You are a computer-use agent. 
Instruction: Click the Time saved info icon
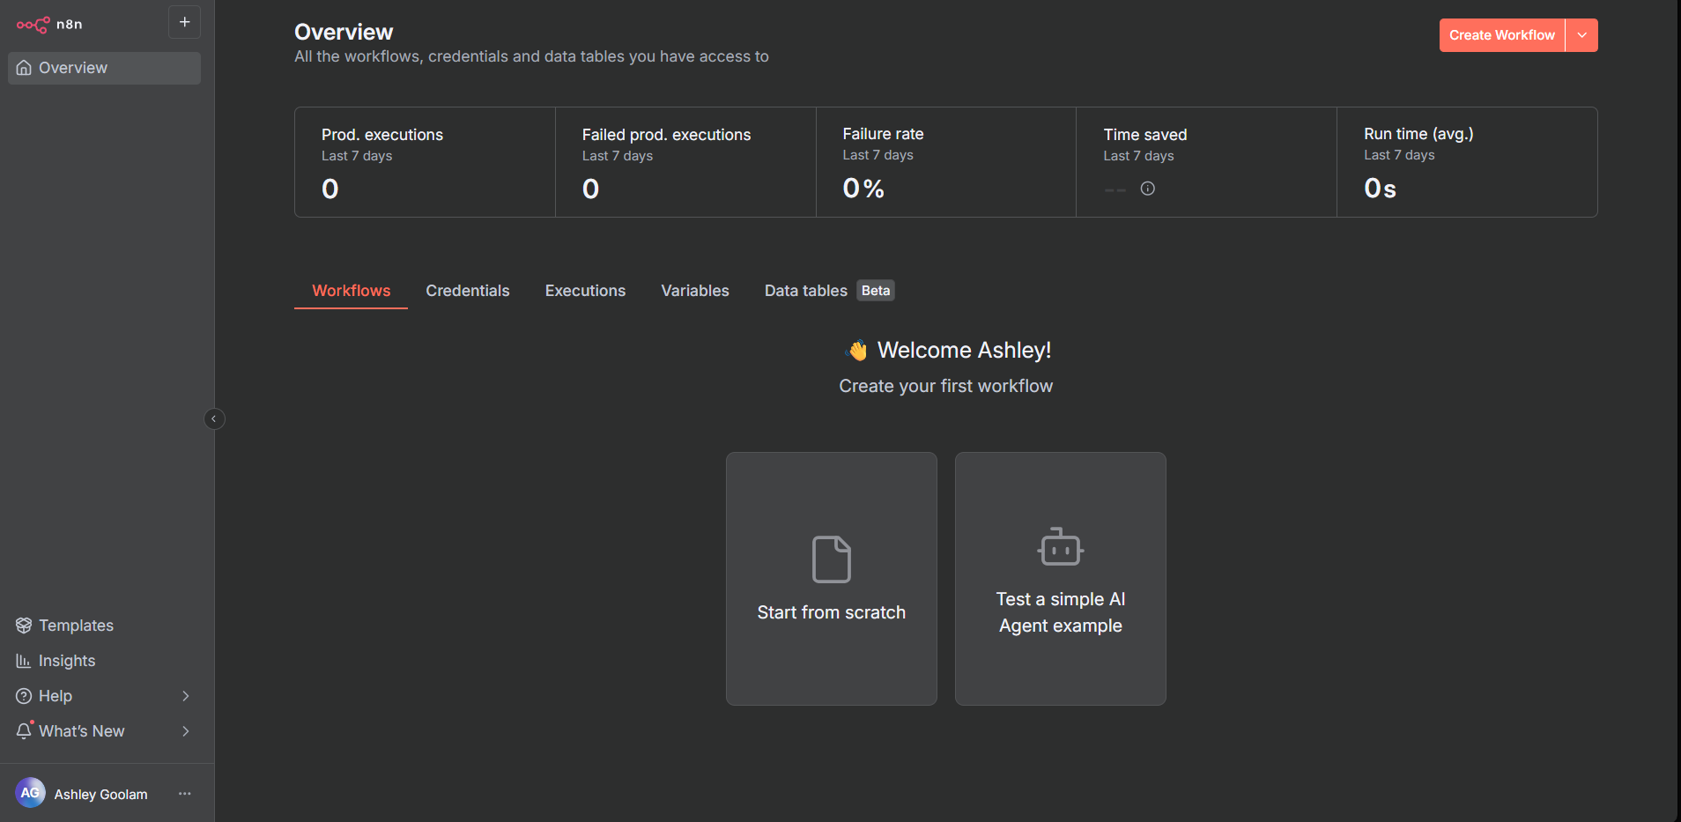[x=1147, y=189]
